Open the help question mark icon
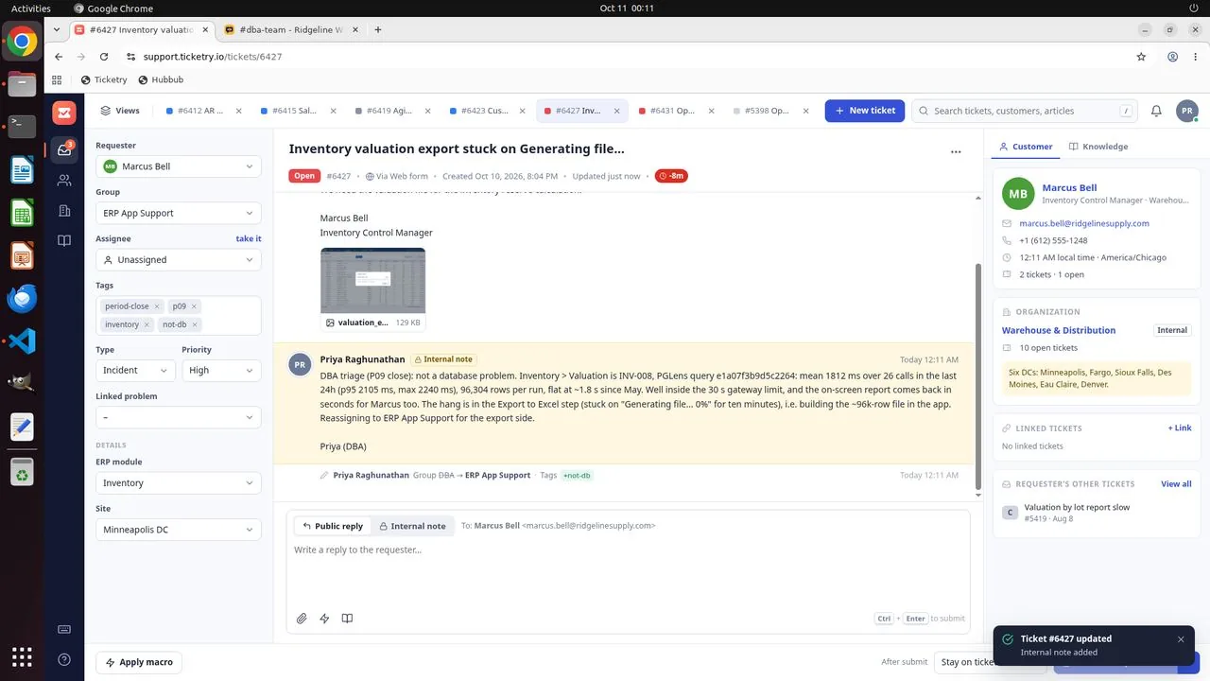The image size is (1210, 681). (x=64, y=659)
